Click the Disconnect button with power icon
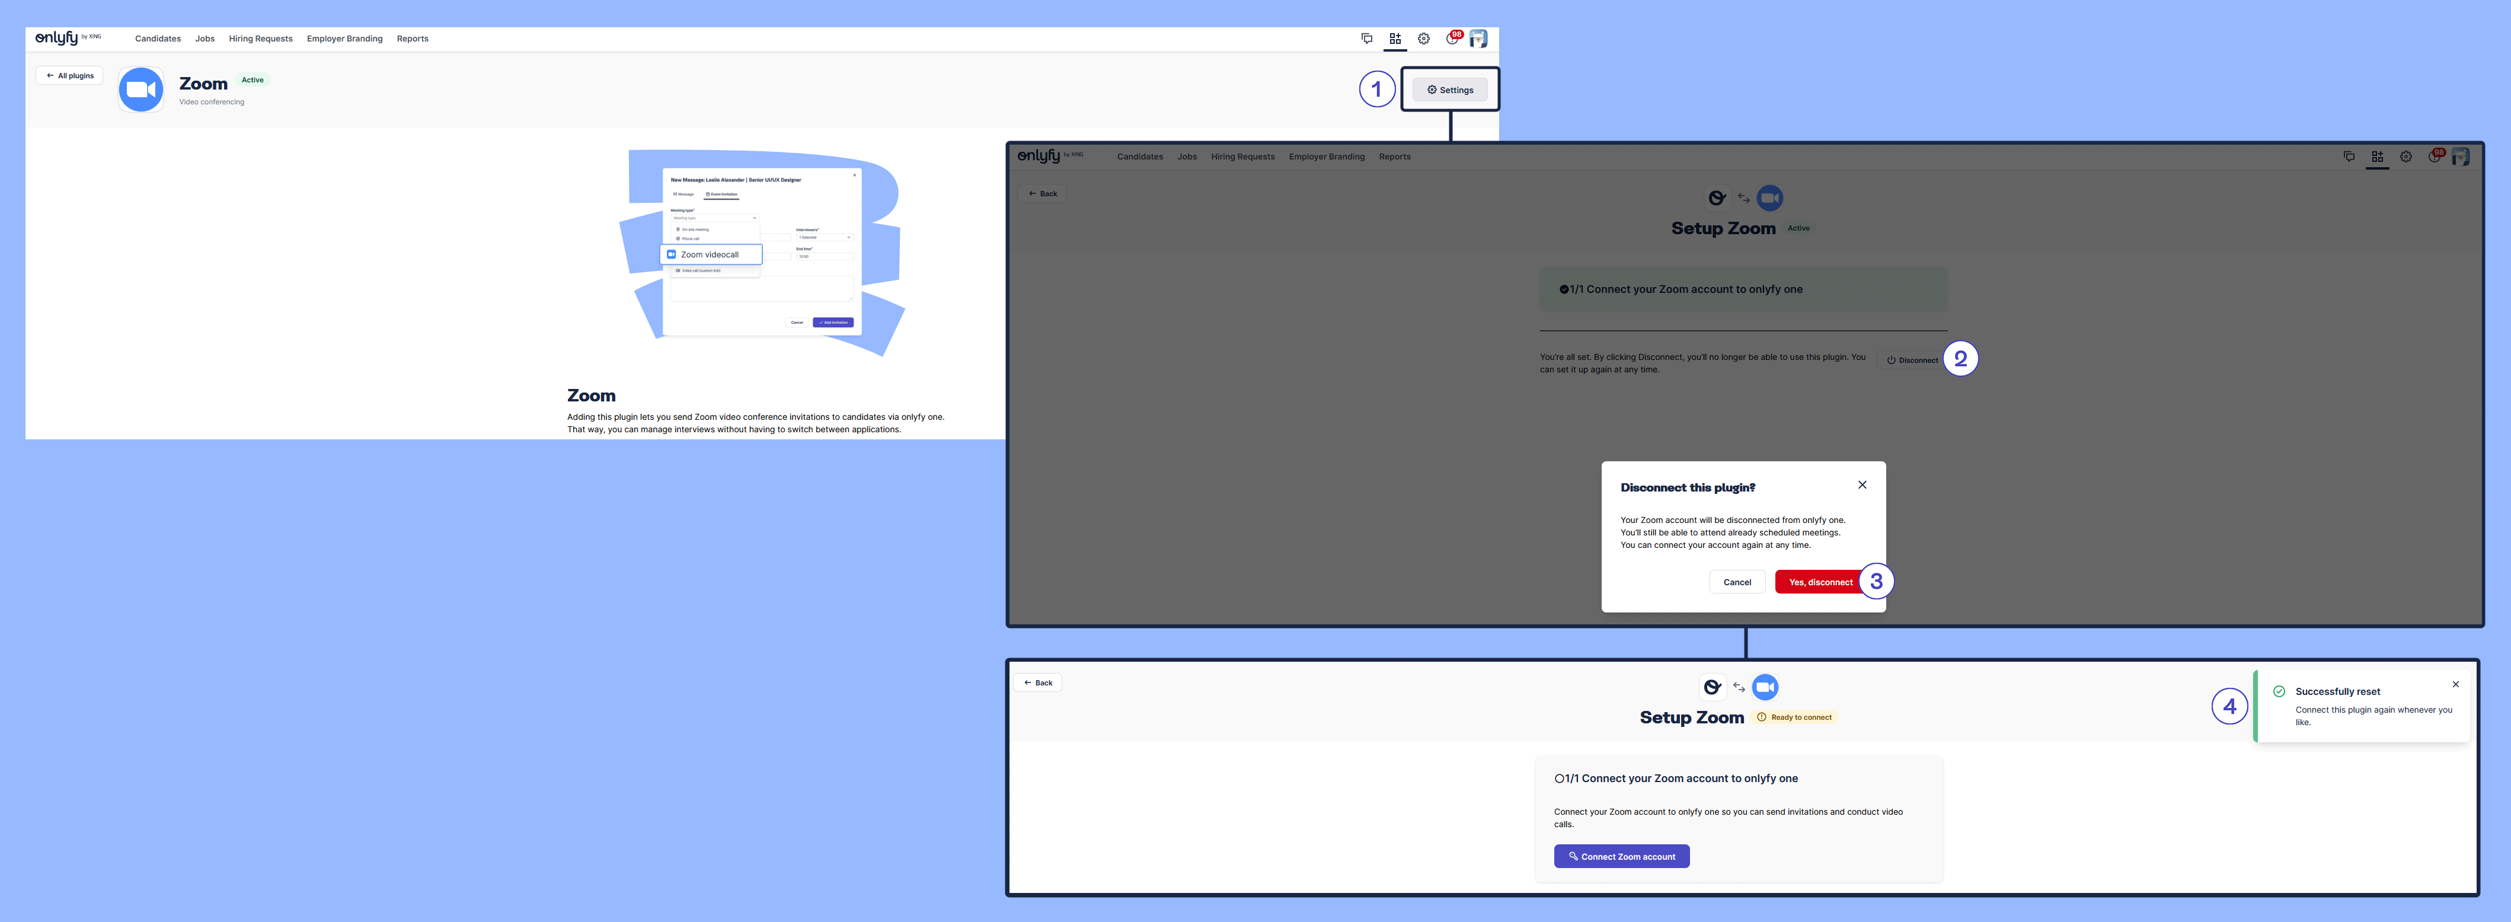This screenshot has width=2511, height=922. click(1912, 360)
